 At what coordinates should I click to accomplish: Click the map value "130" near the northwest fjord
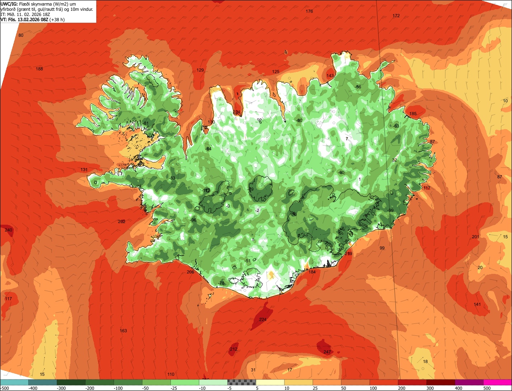[x=211, y=122]
